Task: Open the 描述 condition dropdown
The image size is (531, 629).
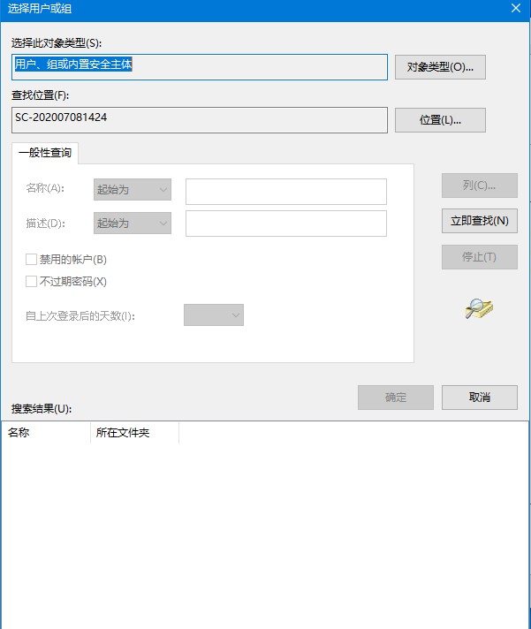Action: click(x=133, y=224)
